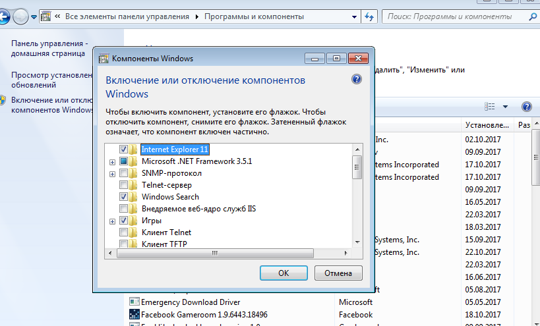Click the refresh button next to address bar
The height and width of the screenshot is (326, 540).
coord(369,16)
